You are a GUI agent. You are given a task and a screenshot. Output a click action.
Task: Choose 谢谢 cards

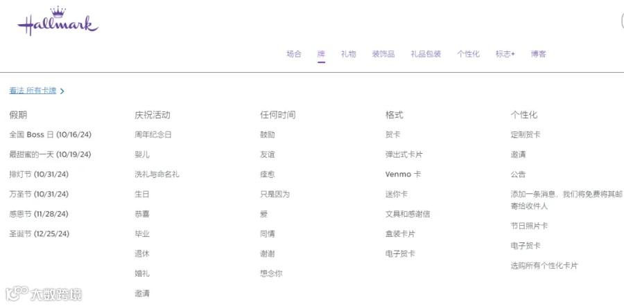[x=268, y=254]
